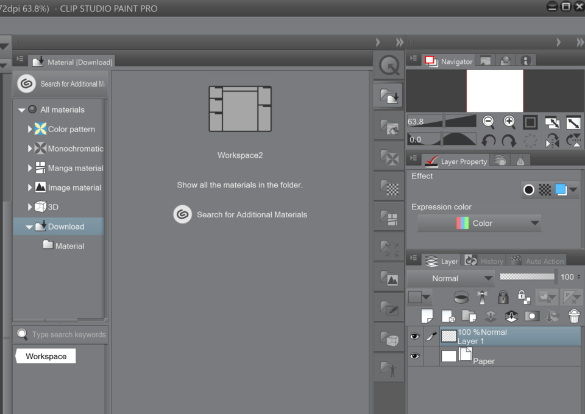Click layer opacity stepper arrows

click(x=579, y=277)
